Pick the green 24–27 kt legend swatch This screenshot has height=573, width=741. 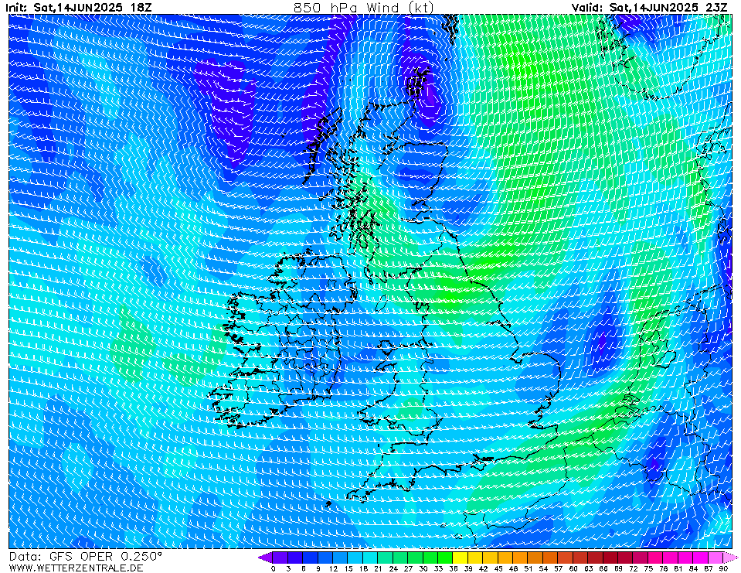(x=400, y=558)
